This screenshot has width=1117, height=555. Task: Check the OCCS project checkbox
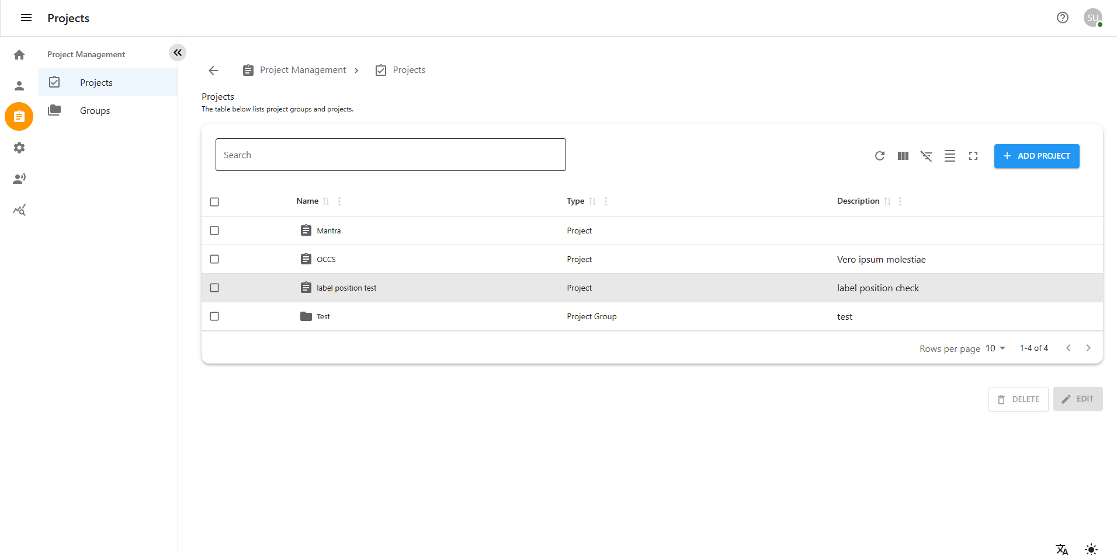click(214, 259)
